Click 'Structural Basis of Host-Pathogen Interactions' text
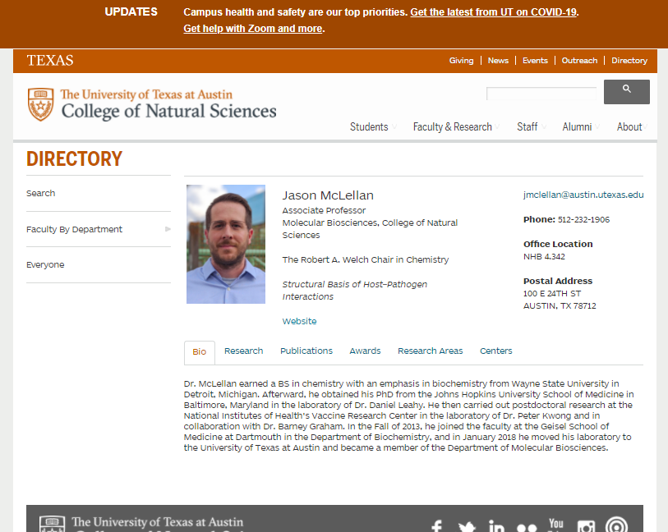Viewport: 668px width, 532px height. 354,291
